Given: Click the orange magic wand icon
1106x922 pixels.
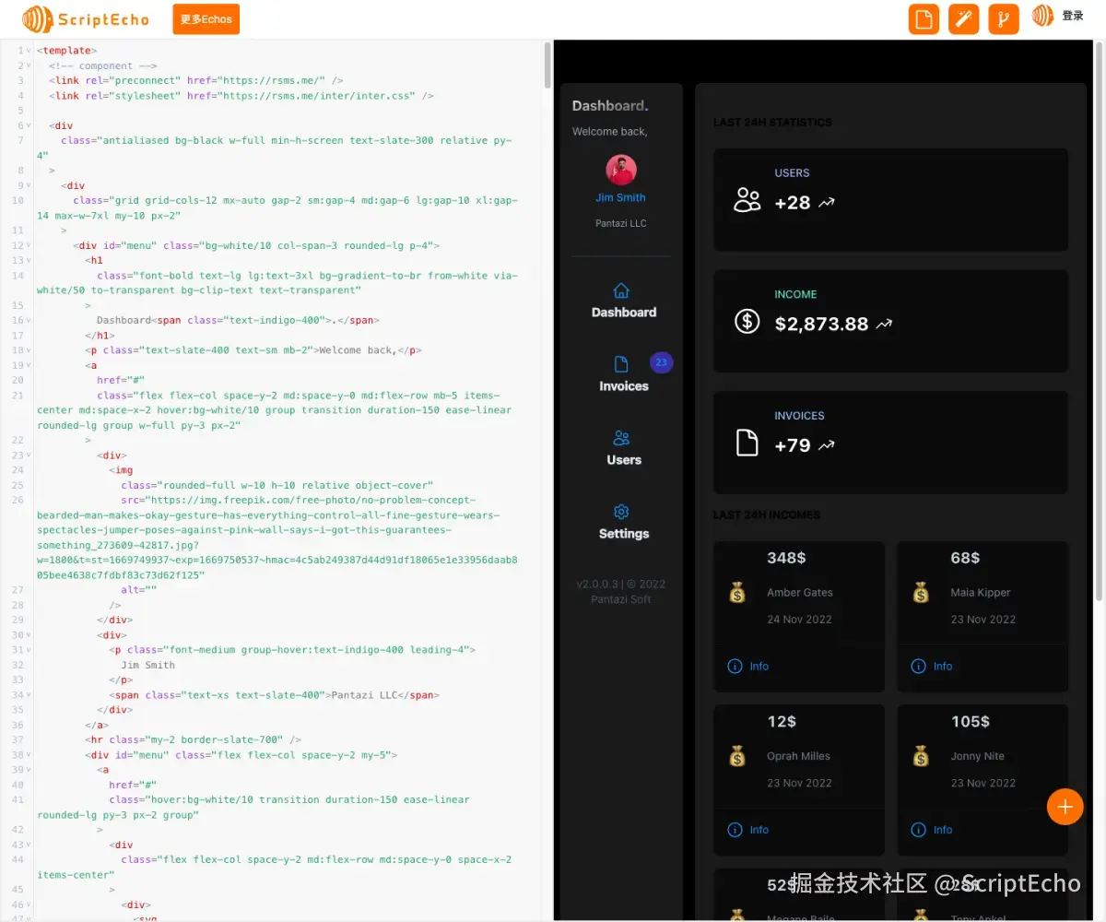Looking at the screenshot, I should click(963, 19).
